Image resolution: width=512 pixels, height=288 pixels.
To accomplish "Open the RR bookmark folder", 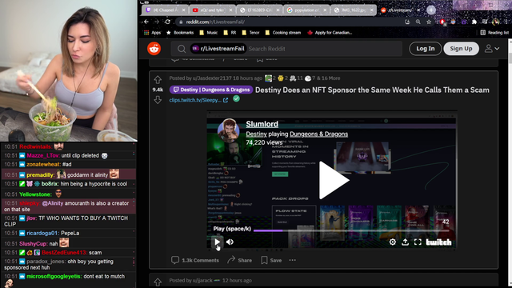I will coord(230,33).
